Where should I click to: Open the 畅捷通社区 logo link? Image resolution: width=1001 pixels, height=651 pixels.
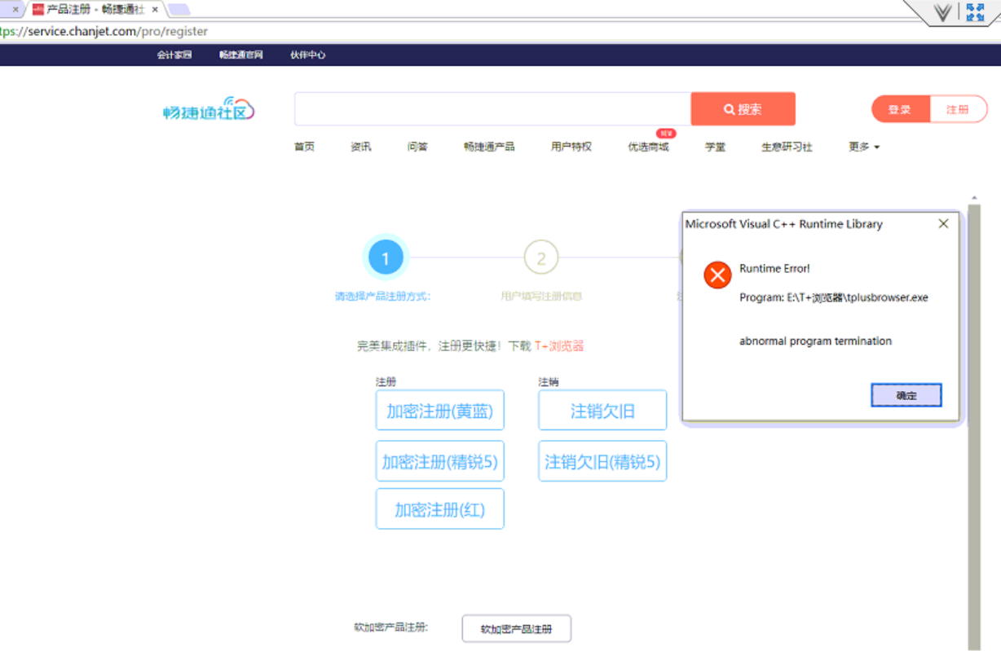coord(209,109)
